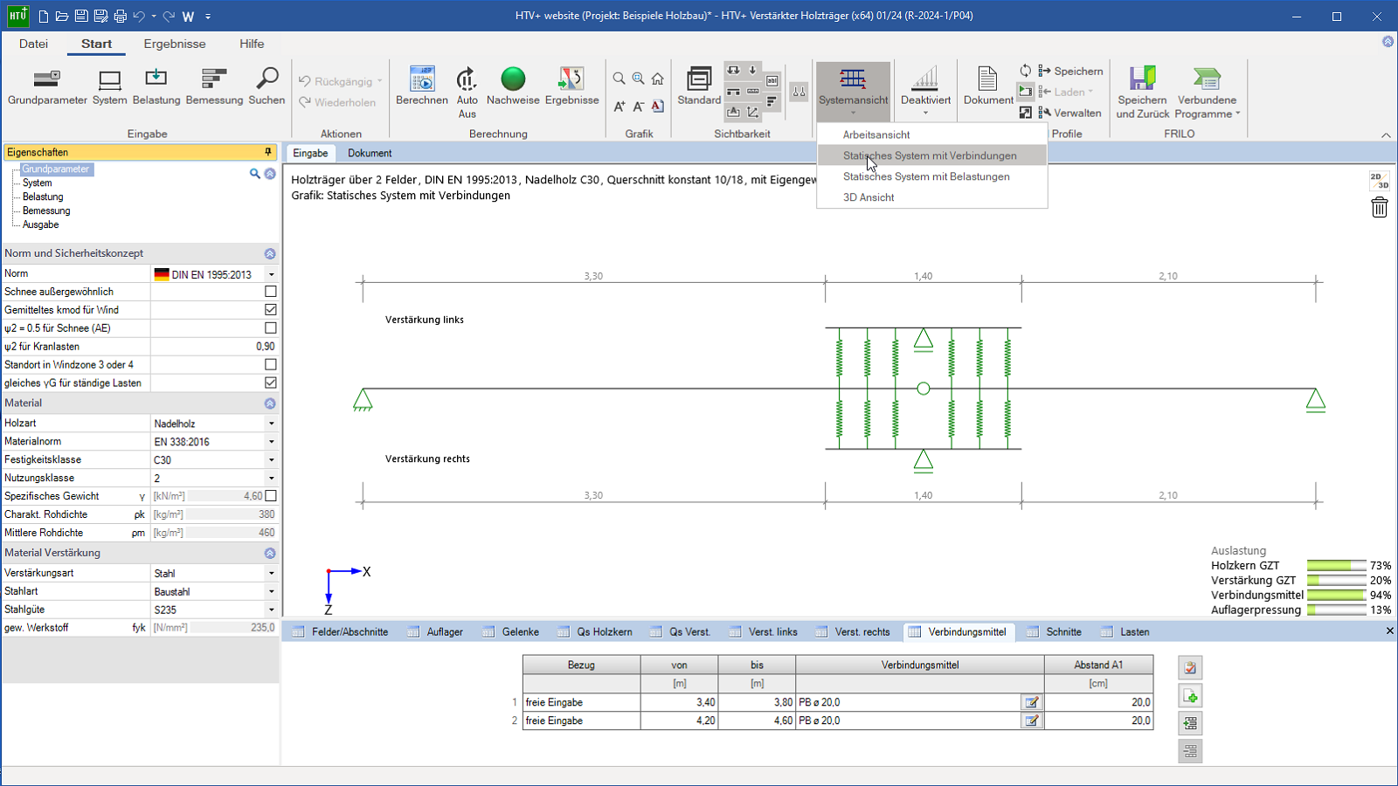Toggle abl label visibility button
This screenshot has width=1398, height=786.
click(772, 80)
